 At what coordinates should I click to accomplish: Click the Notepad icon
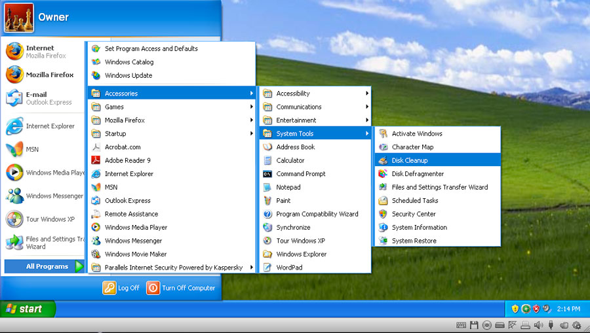[x=267, y=187]
